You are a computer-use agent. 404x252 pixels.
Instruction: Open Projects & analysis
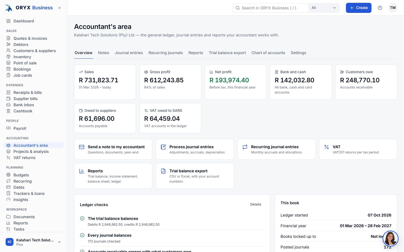(34, 151)
